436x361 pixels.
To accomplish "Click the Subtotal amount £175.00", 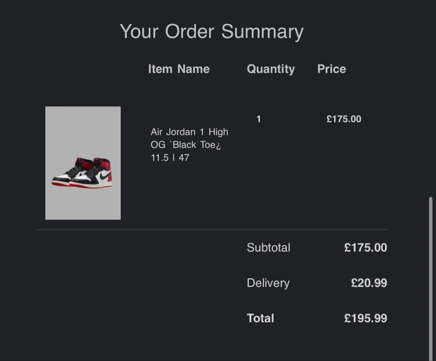I will coord(365,248).
